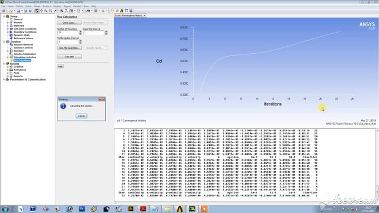Select Dynamic Mesh in the tree

click(x=21, y=35)
